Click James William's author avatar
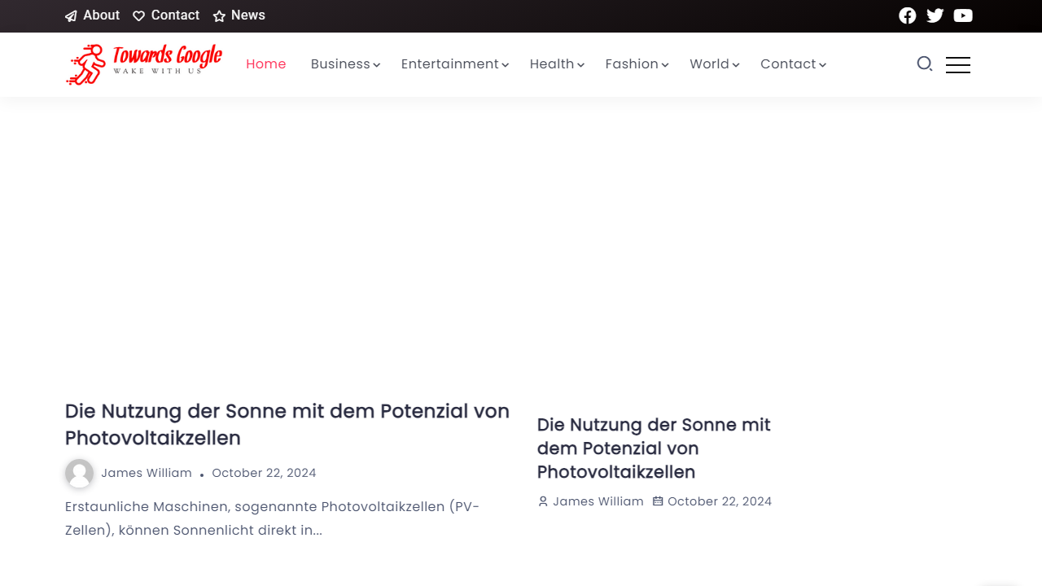 pos(79,473)
